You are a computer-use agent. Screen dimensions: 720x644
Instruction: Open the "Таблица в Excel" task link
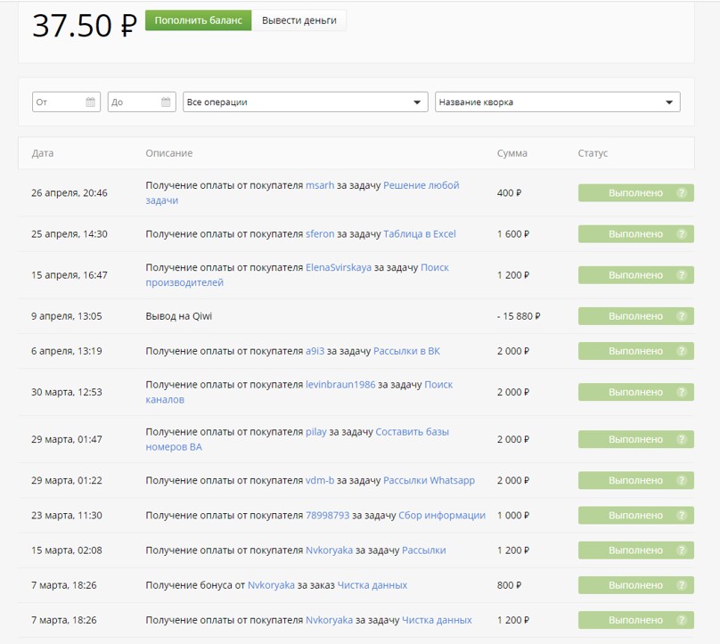click(419, 234)
